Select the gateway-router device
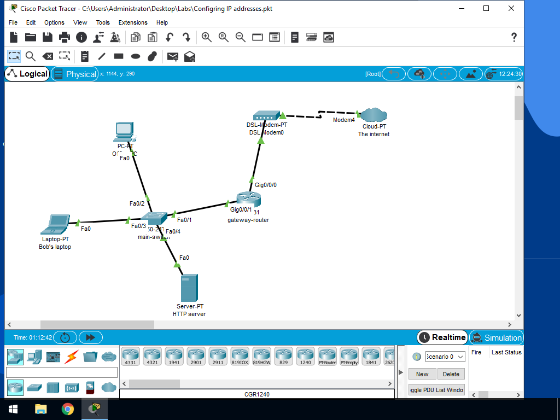The height and width of the screenshot is (420, 560). tap(249, 199)
